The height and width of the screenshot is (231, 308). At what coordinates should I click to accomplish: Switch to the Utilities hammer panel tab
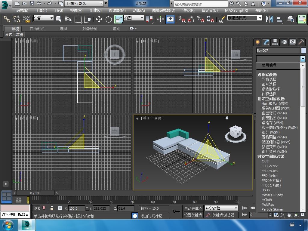pos(301,42)
